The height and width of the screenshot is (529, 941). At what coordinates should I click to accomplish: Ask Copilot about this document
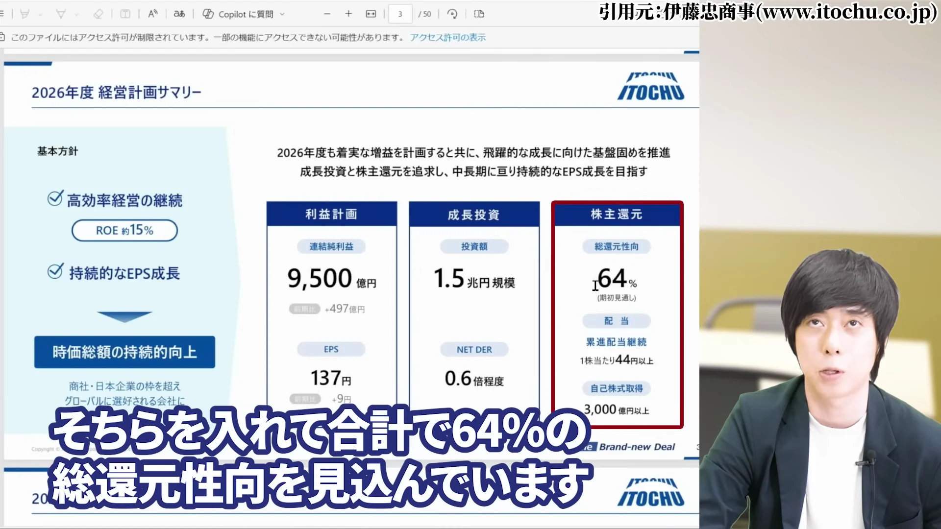pyautogui.click(x=238, y=14)
